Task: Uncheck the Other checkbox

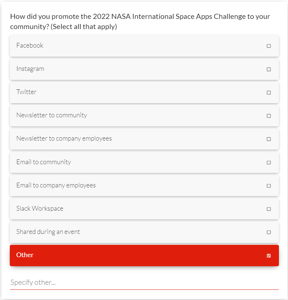Action: point(269,256)
